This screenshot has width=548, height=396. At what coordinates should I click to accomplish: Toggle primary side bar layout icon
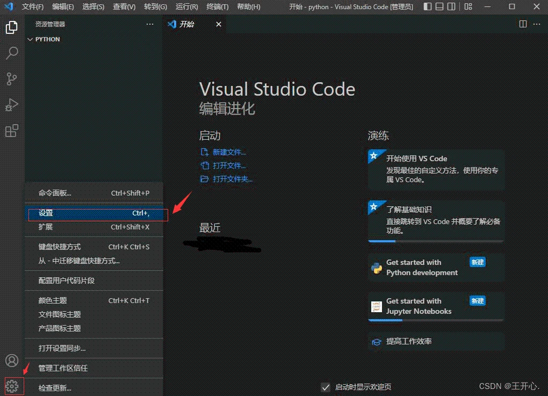(x=428, y=6)
